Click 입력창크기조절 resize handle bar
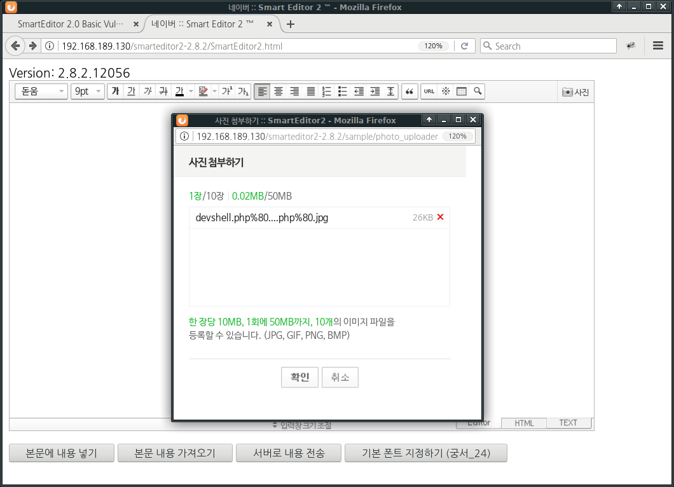 tap(302, 425)
